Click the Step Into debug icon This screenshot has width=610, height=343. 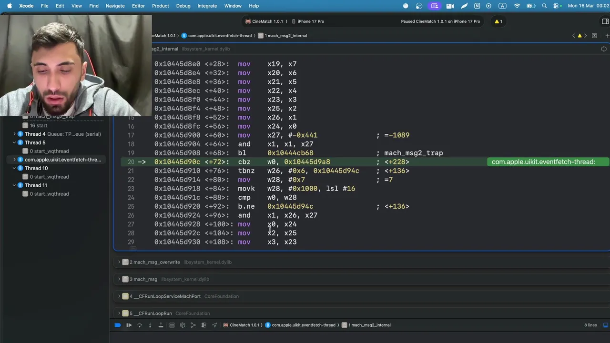coord(150,325)
